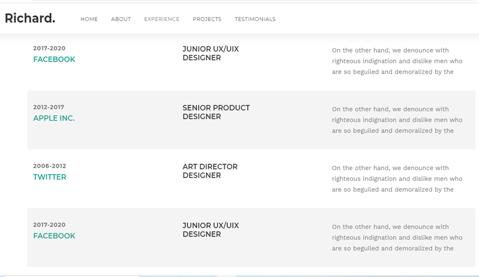This screenshot has width=479, height=277.
Task: Click the last Junior UX/UIX Designer title
Action: coord(211,230)
